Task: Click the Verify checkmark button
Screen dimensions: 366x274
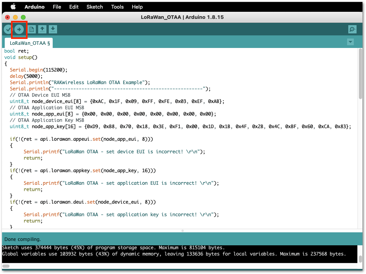Action: 8,29
